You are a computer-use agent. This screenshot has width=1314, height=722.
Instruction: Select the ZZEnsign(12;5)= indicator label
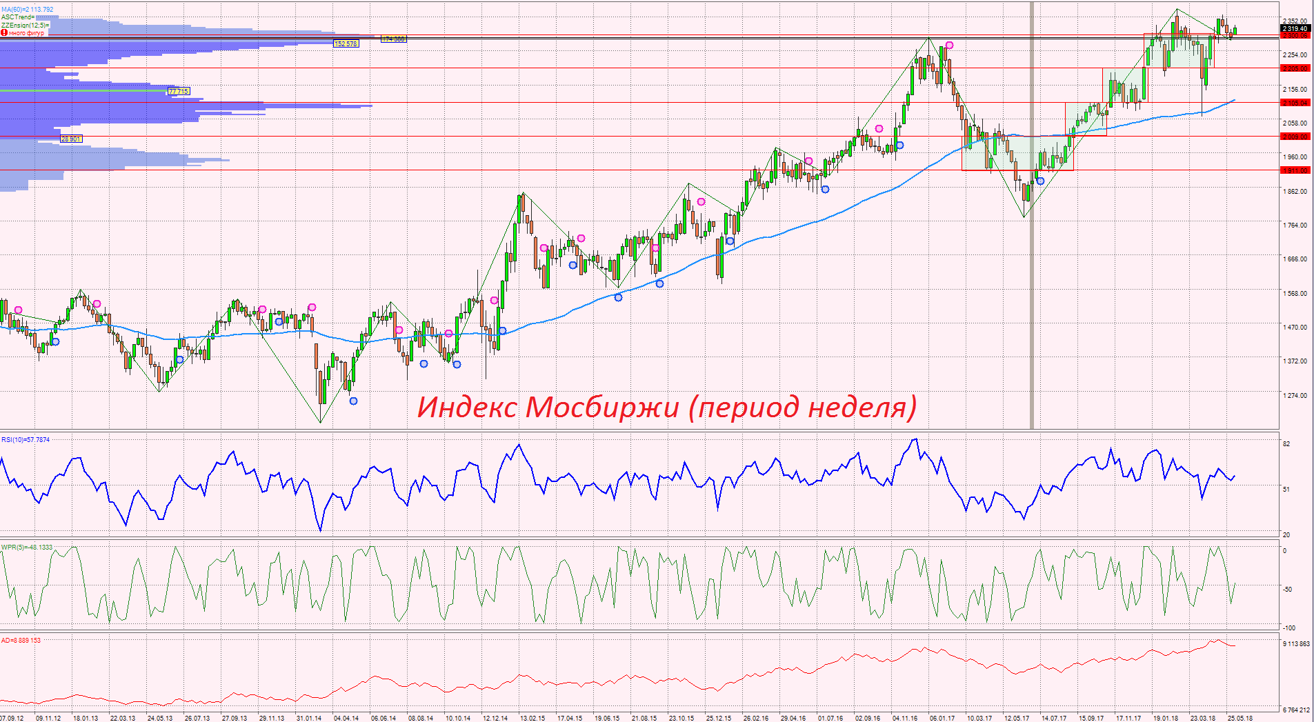pyautogui.click(x=26, y=25)
